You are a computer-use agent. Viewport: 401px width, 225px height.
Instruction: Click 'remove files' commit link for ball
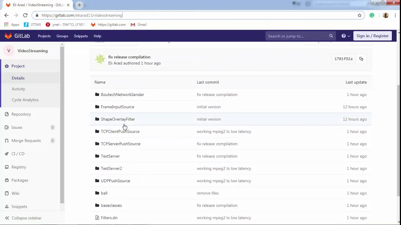click(x=208, y=193)
